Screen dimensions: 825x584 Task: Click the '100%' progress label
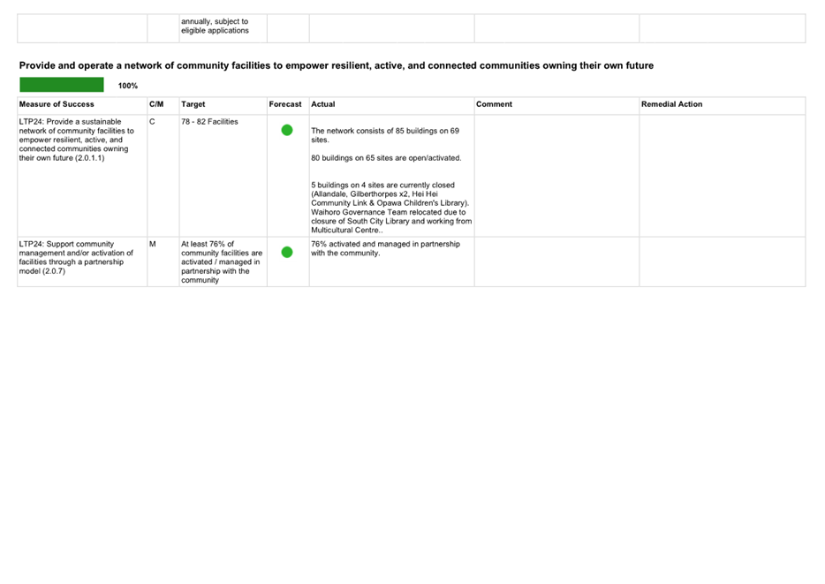point(128,86)
